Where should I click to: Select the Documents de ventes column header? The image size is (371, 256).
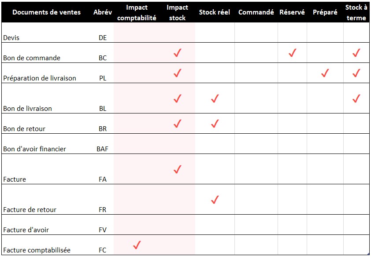click(47, 12)
